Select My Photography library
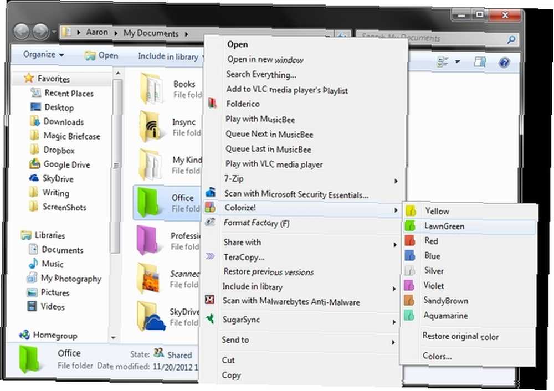The height and width of the screenshot is (391, 554). 71,279
